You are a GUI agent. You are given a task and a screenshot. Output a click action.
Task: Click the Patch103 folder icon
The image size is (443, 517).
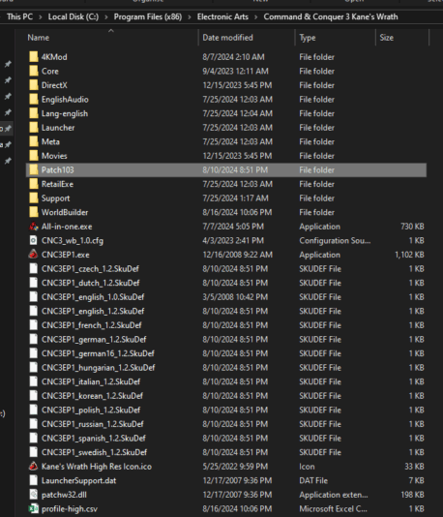(34, 169)
